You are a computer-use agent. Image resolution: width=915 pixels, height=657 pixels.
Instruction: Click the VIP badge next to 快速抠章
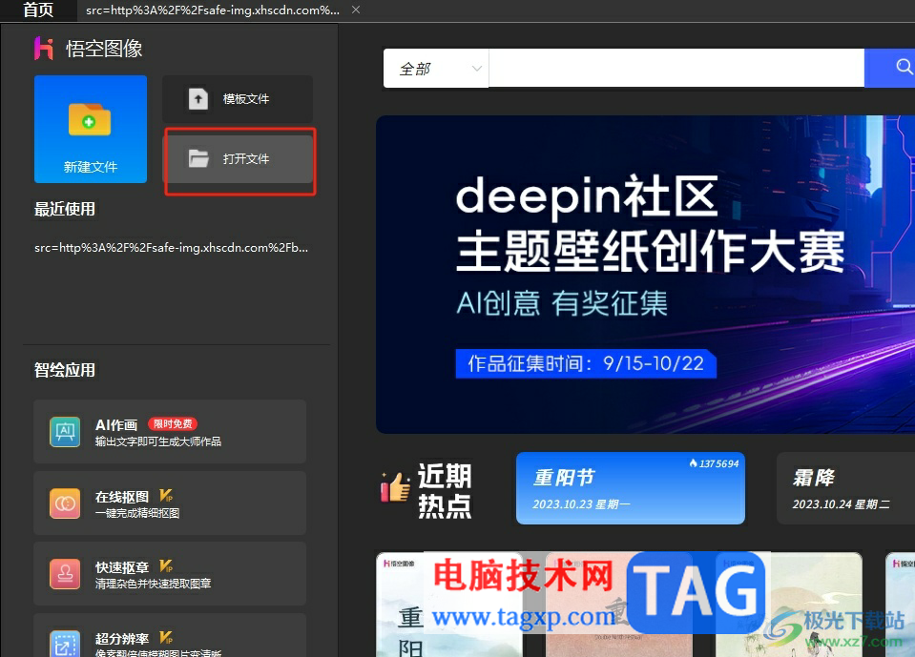pos(166,566)
